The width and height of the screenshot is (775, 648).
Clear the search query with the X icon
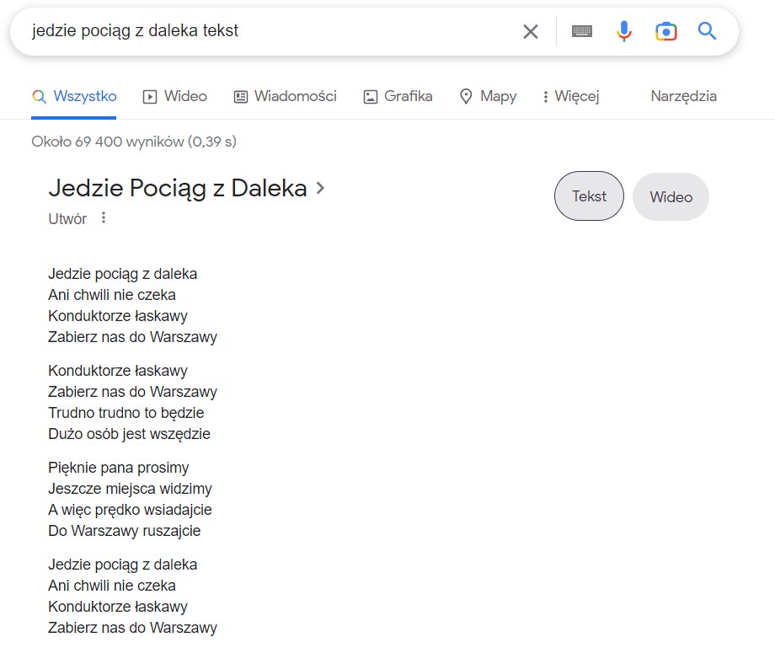click(x=531, y=32)
